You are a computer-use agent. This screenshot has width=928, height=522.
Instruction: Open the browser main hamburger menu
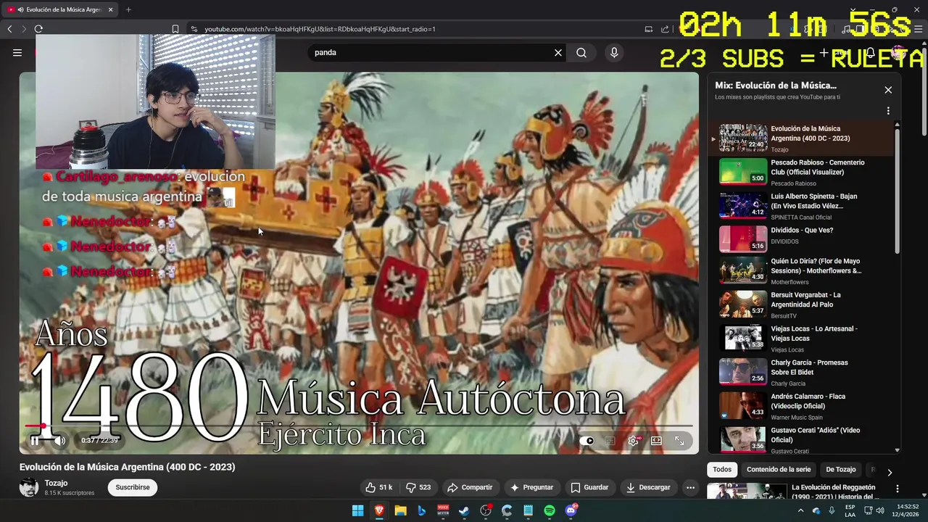point(919,29)
